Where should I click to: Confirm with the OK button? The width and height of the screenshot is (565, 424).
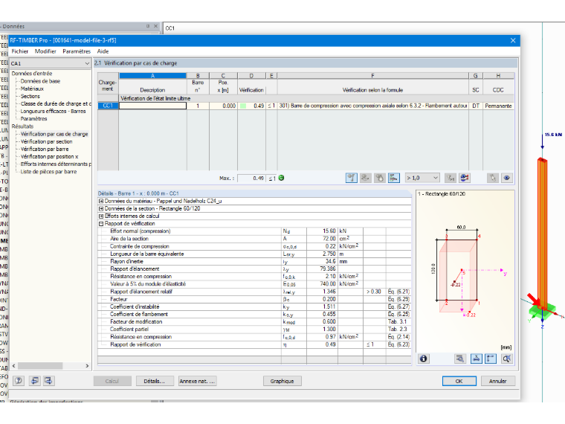(x=459, y=381)
